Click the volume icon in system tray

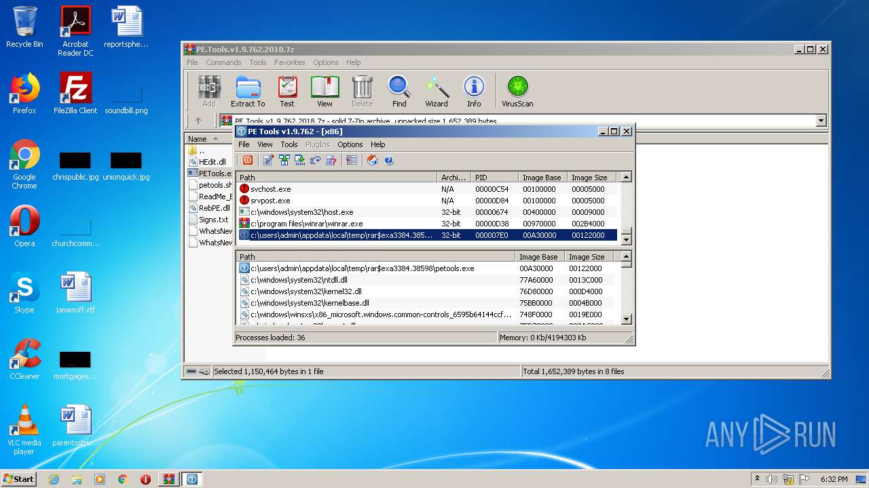pyautogui.click(x=771, y=479)
